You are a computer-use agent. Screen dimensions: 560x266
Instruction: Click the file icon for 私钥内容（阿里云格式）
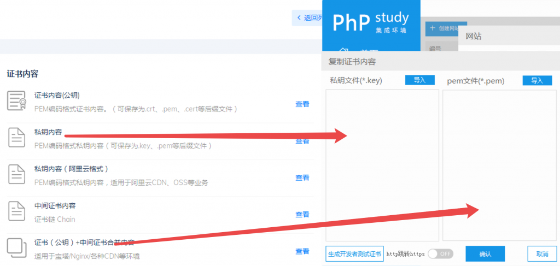[17, 174]
